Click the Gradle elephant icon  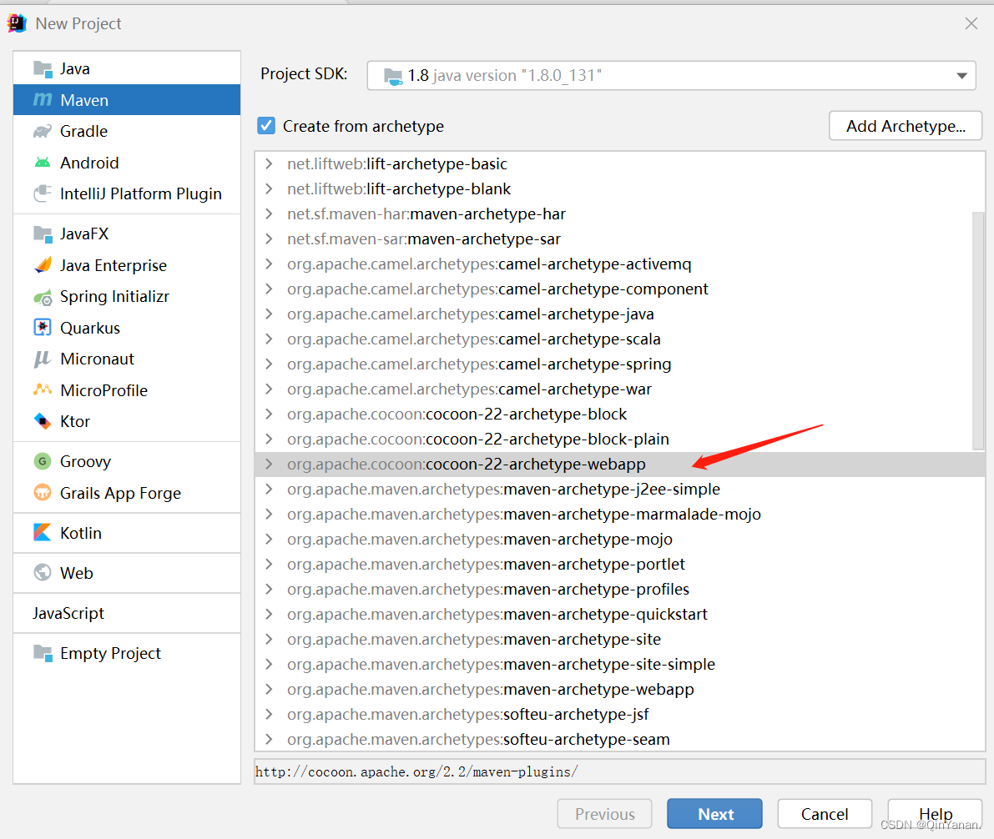click(43, 131)
